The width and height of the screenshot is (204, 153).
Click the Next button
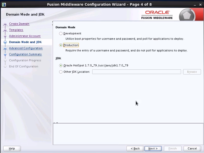pyautogui.click(x=153, y=149)
